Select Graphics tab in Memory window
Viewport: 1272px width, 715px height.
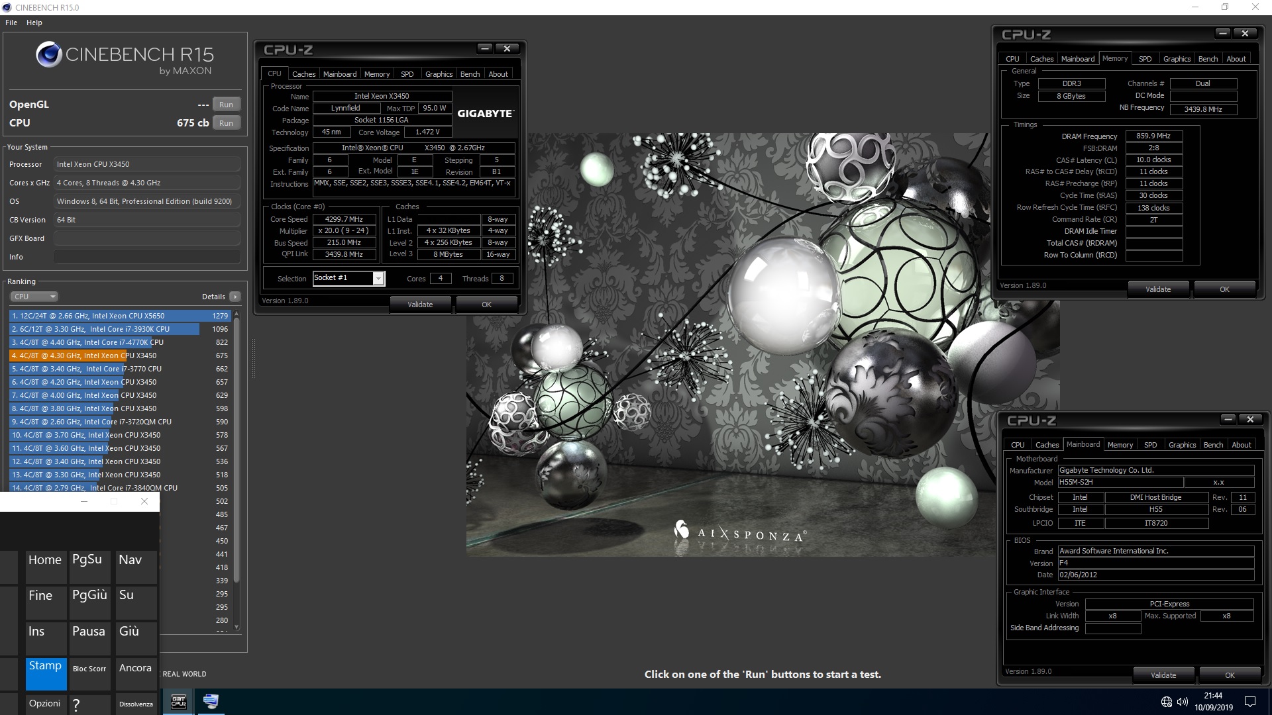click(1177, 59)
